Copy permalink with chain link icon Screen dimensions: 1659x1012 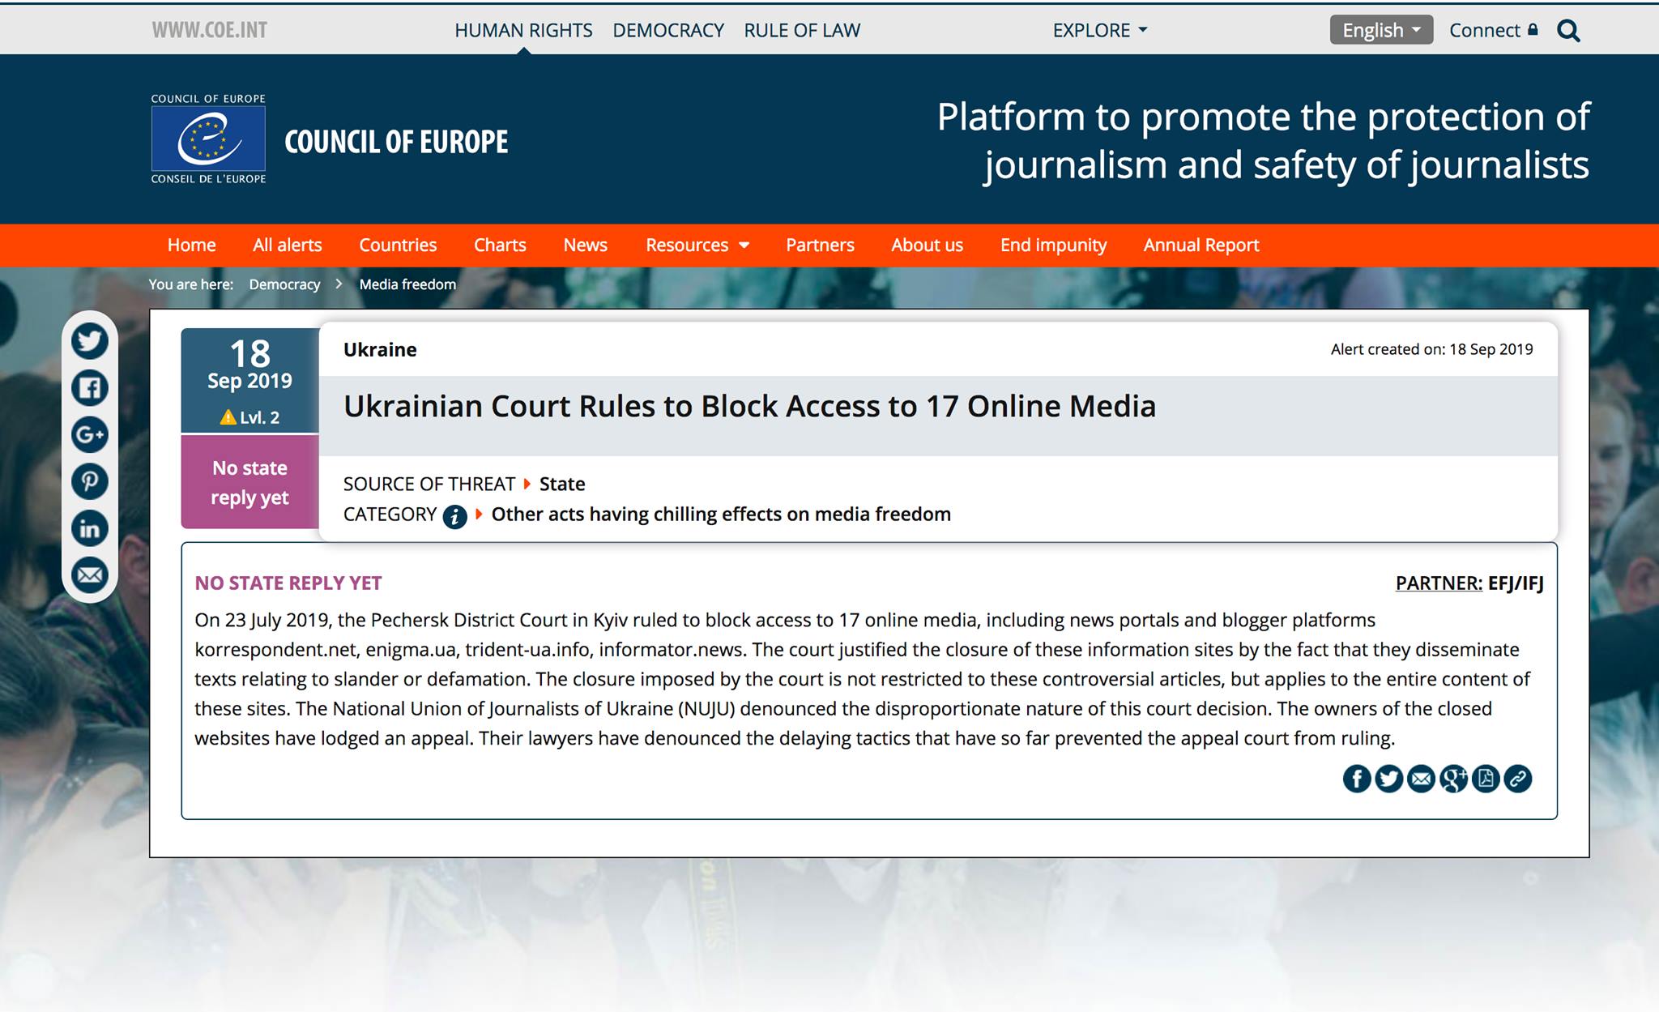coord(1517,779)
